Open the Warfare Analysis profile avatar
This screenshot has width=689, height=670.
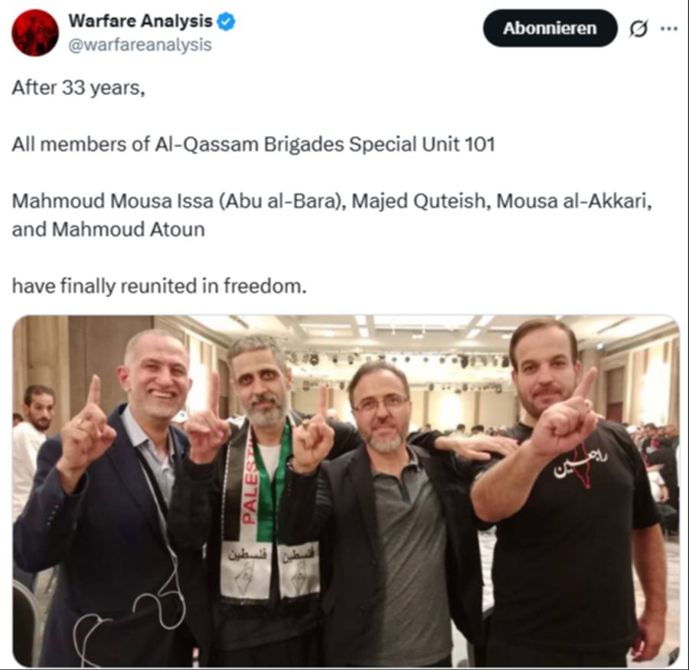coord(35,32)
